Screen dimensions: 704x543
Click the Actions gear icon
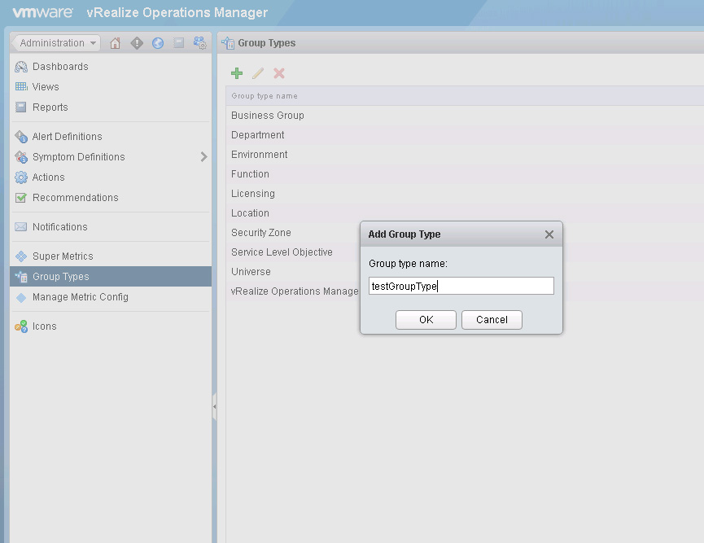tap(21, 177)
